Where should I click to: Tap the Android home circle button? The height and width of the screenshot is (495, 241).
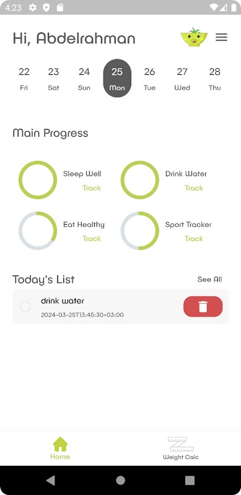[x=120, y=480]
